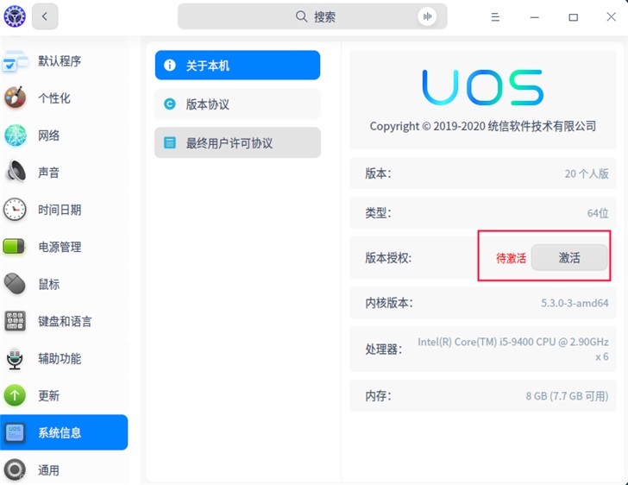This screenshot has height=485, width=628.
Task: Click the document icon beside 最终用户许可协议
Action: click(x=170, y=142)
